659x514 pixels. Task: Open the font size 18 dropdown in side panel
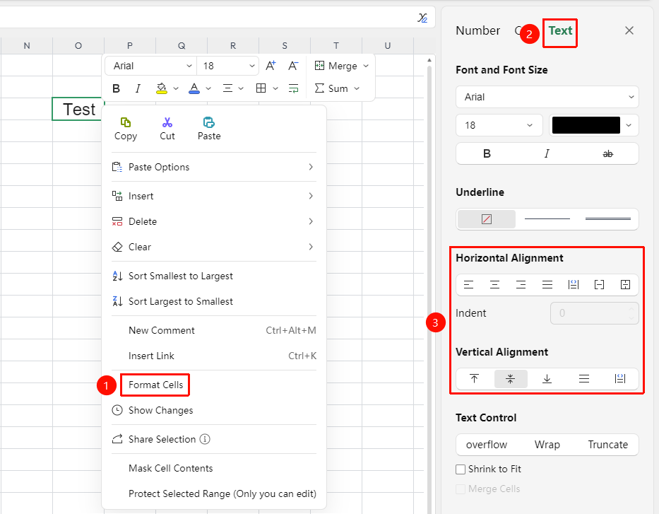[499, 125]
